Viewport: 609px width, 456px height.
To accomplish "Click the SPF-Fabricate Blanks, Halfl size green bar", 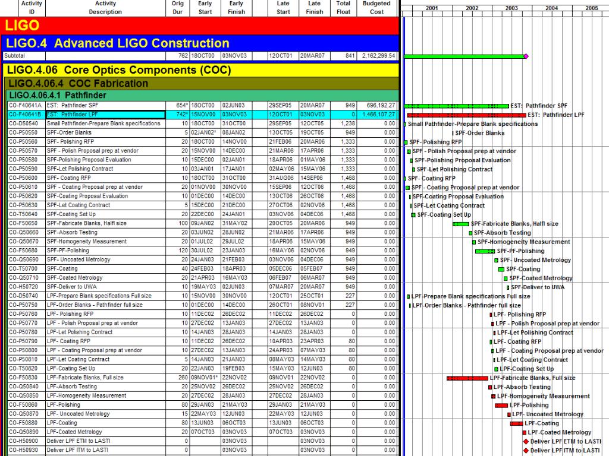I will coord(461,224).
